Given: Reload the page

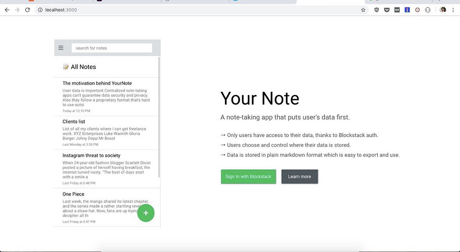Looking at the screenshot, I should (28, 10).
